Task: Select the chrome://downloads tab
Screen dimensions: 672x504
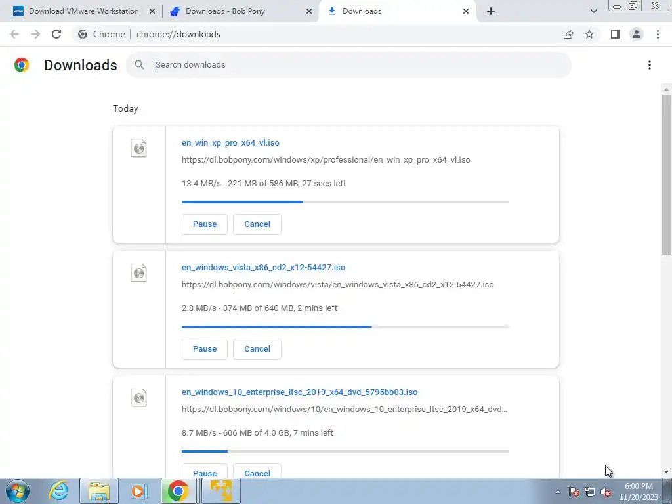Action: pos(398,11)
